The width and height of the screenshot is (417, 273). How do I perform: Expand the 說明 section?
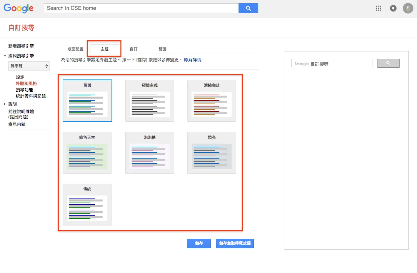click(5, 104)
